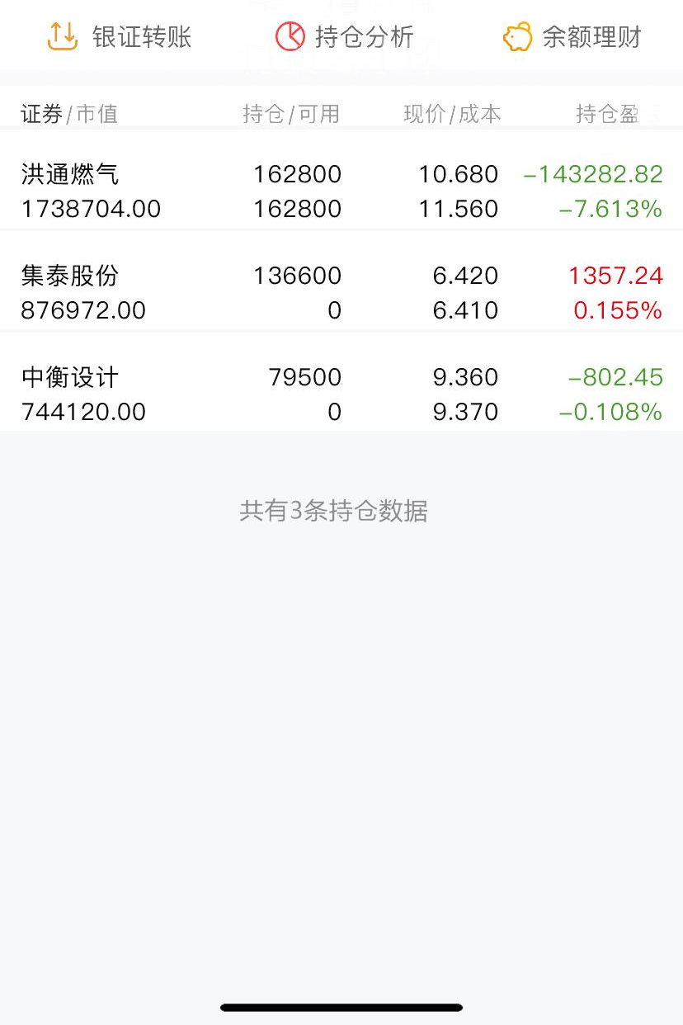The height and width of the screenshot is (1025, 683).
Task: Click 洪通燃气 loss value -143282.82
Action: click(593, 174)
